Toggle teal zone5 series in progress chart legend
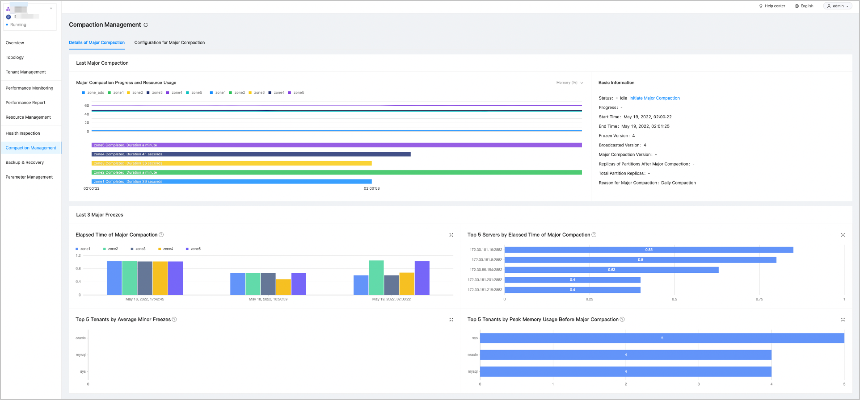860x400 pixels. [194, 93]
